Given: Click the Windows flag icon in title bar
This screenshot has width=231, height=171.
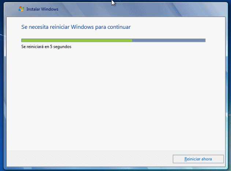Looking at the screenshot, I should 22,9.
